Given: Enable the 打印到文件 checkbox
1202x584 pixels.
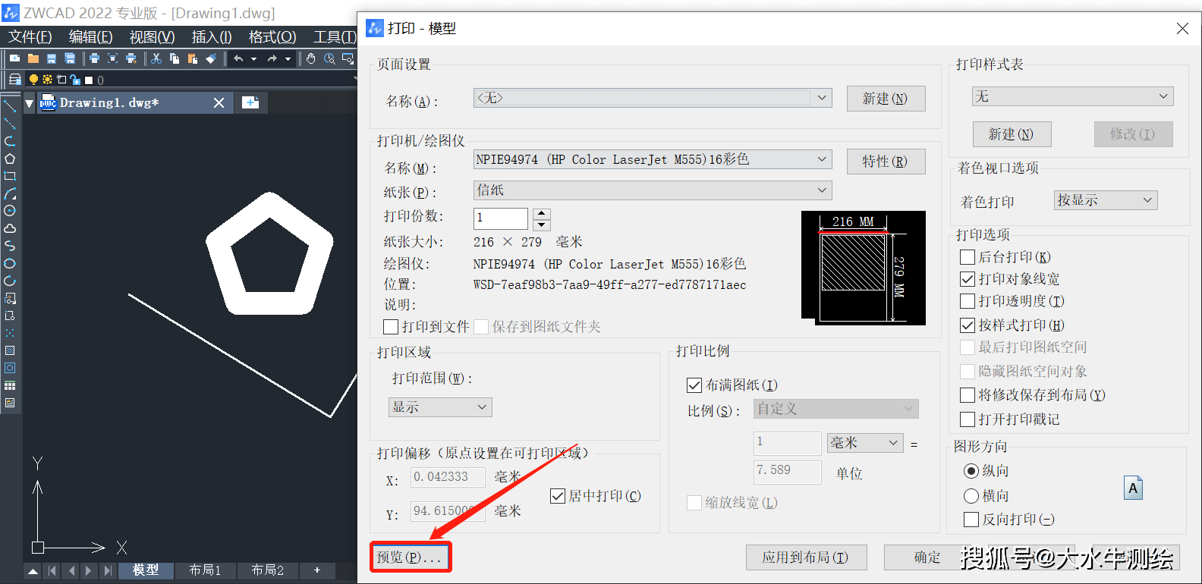Looking at the screenshot, I should 392,327.
